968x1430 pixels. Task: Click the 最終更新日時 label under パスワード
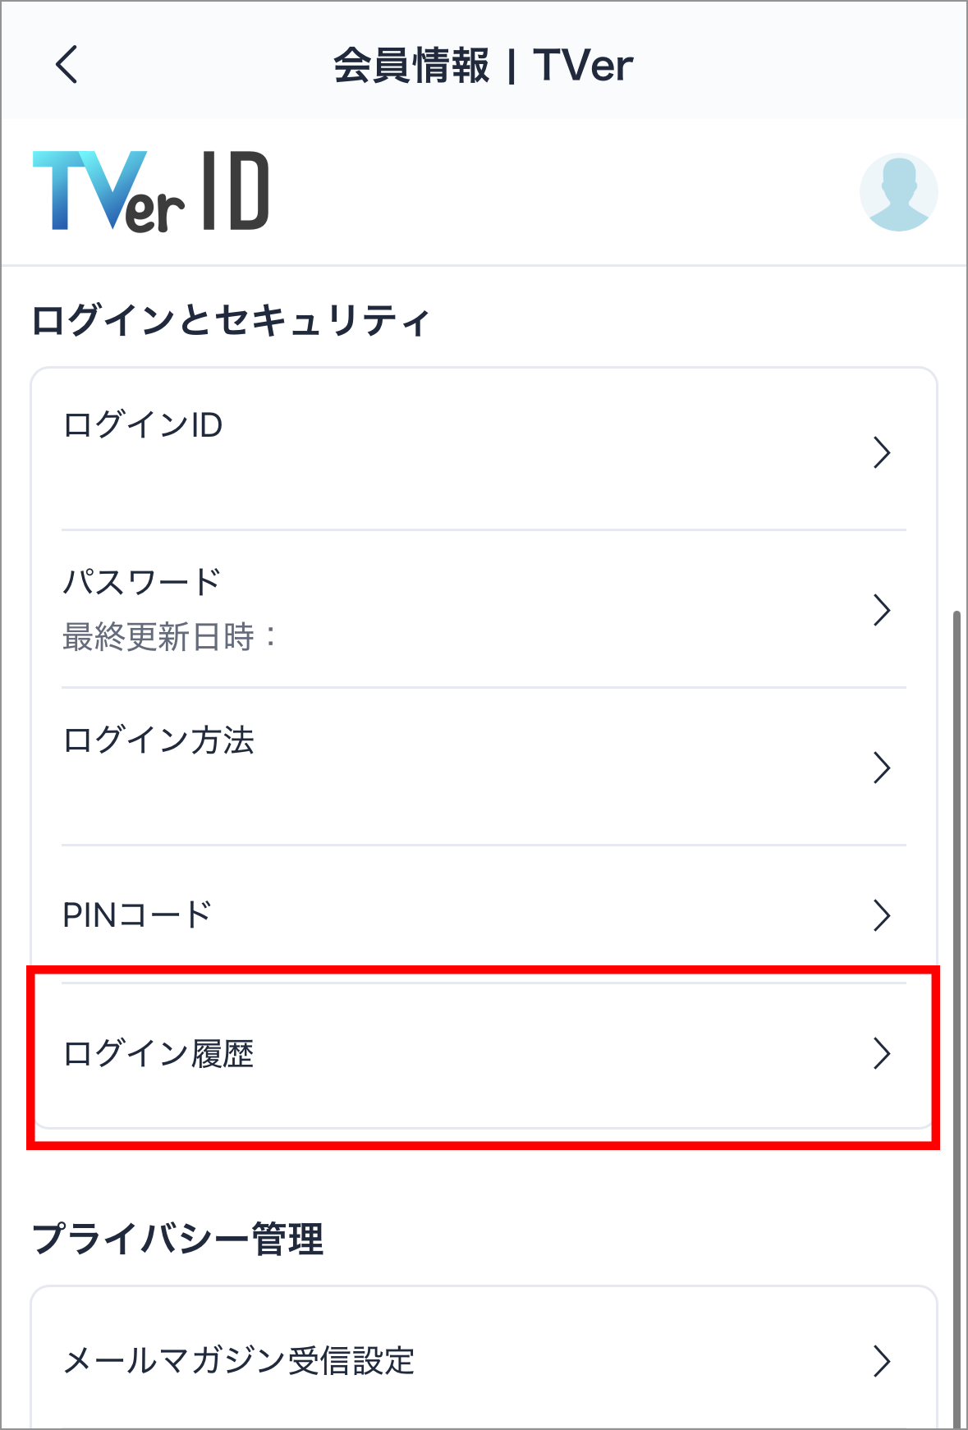[x=170, y=637]
